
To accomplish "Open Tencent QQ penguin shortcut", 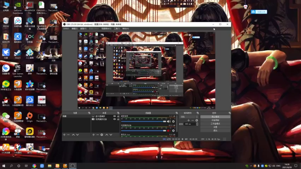I will (6, 101).
